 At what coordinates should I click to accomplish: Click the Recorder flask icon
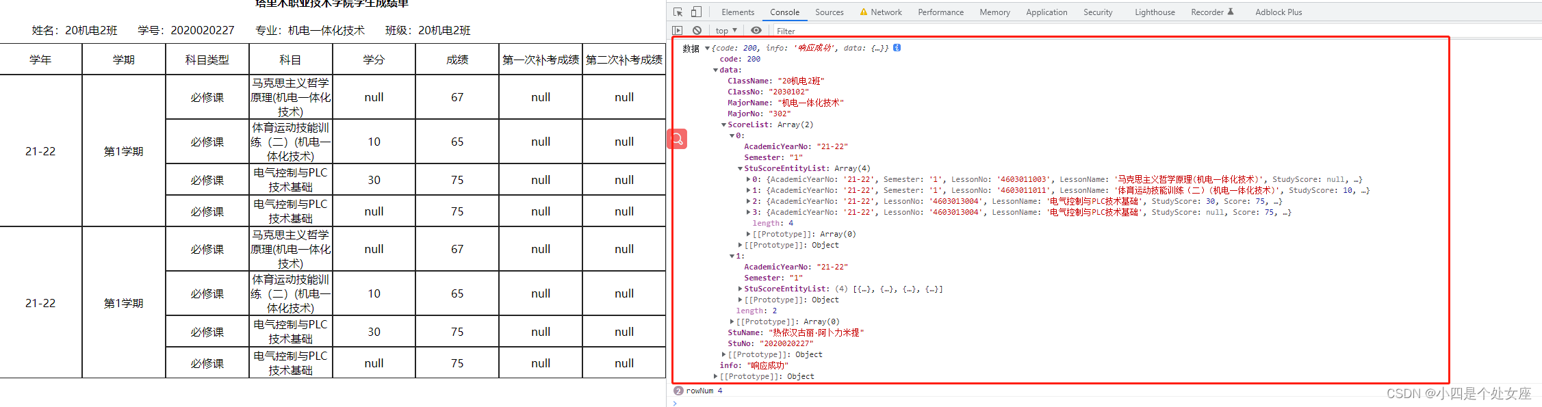[x=1231, y=12]
